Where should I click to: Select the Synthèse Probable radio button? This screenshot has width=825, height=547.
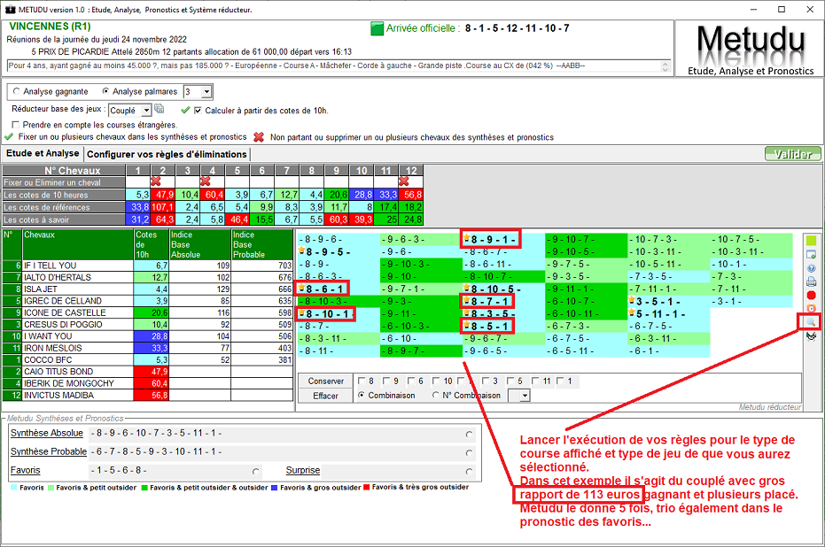[x=469, y=453]
